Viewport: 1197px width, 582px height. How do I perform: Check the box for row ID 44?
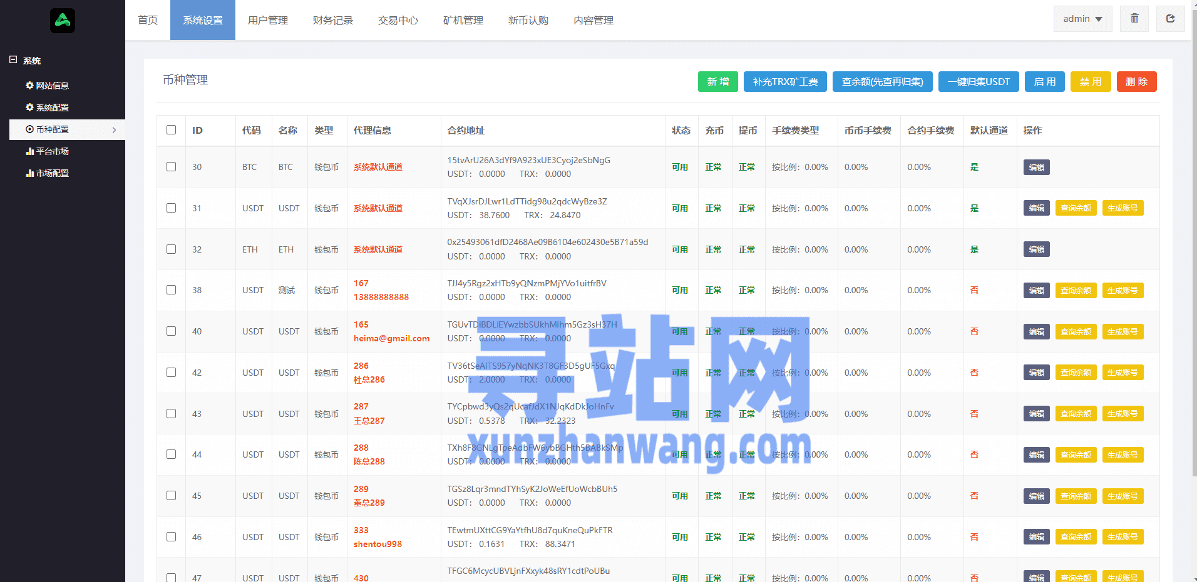click(171, 454)
